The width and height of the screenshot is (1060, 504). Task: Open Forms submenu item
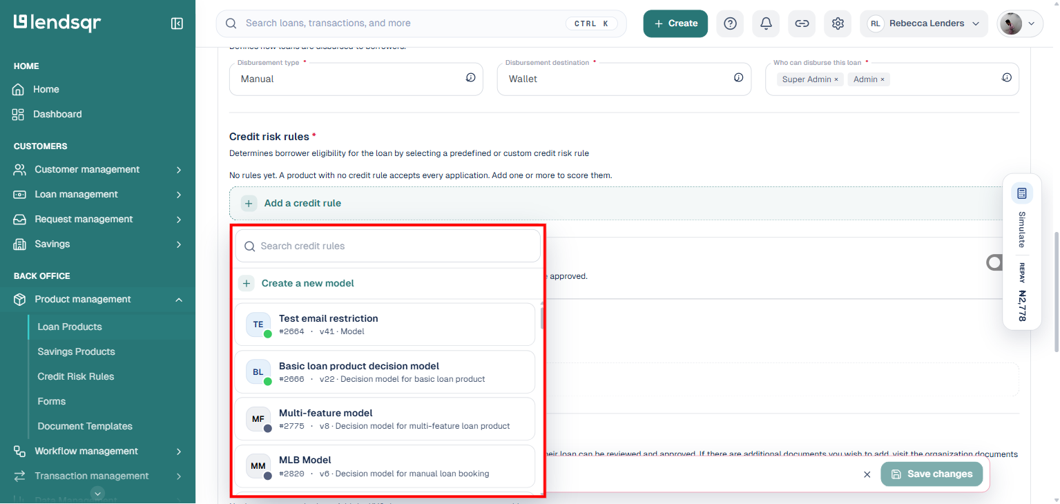pyautogui.click(x=52, y=401)
